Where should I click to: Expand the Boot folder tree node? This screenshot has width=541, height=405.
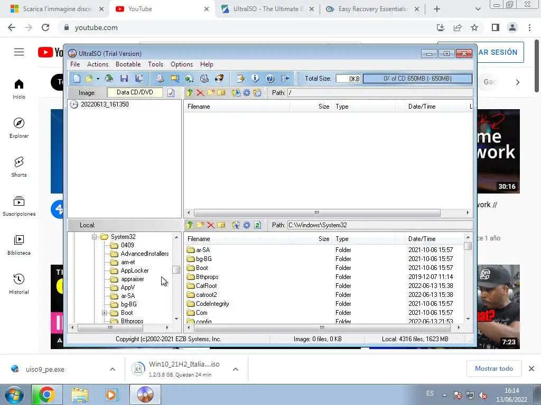tap(104, 313)
